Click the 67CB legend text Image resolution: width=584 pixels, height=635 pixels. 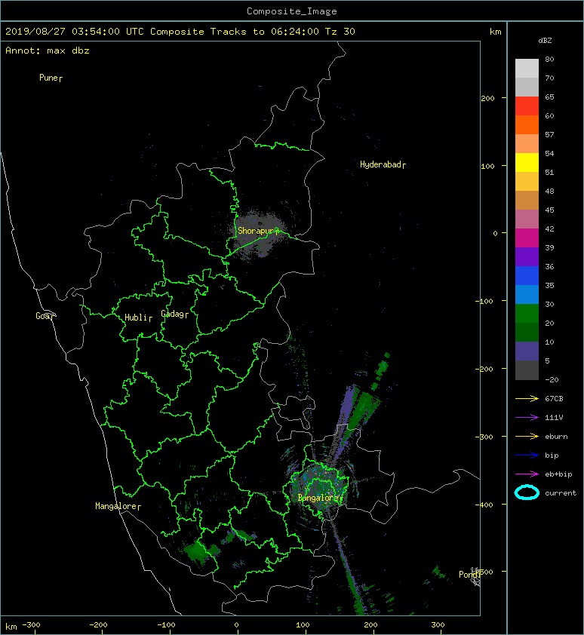(x=554, y=399)
